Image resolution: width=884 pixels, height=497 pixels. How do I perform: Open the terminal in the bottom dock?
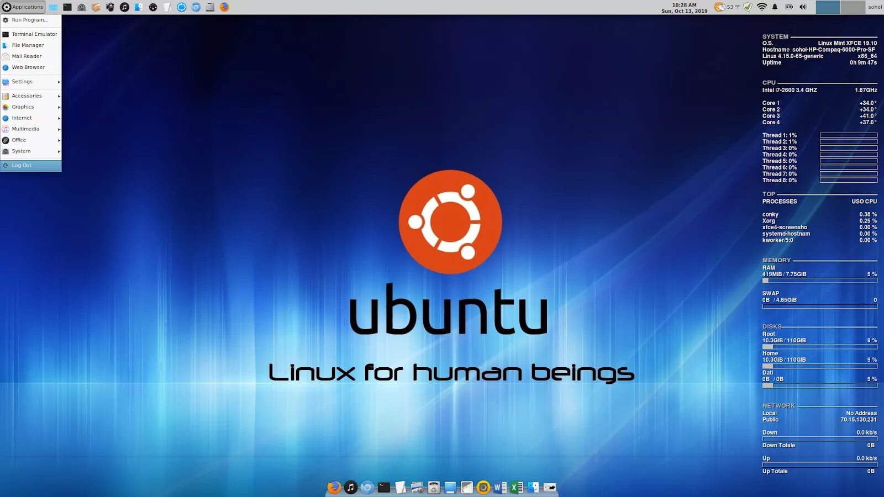(x=383, y=487)
